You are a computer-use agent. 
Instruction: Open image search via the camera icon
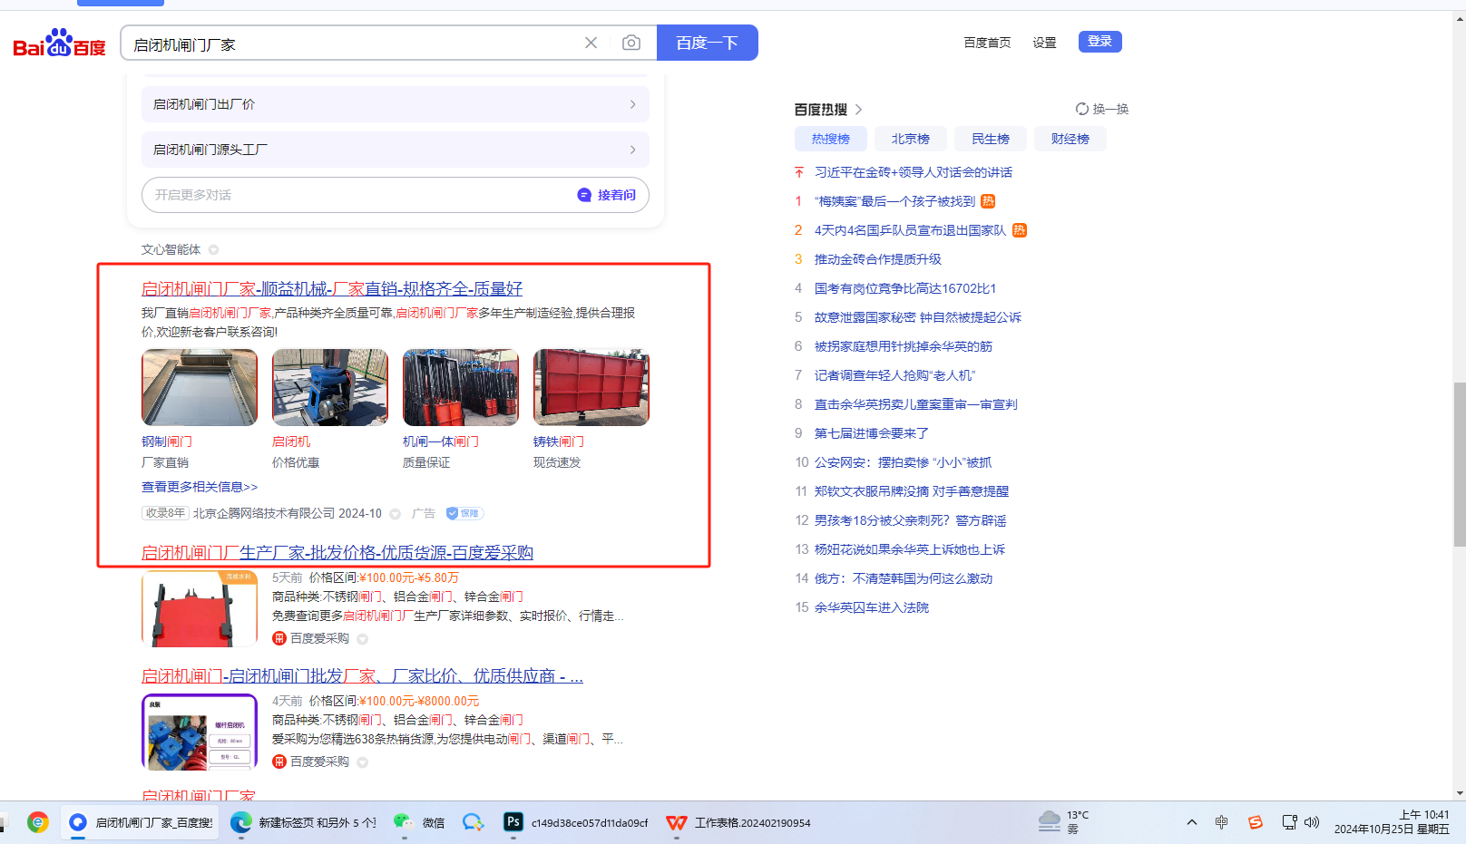tap(631, 43)
